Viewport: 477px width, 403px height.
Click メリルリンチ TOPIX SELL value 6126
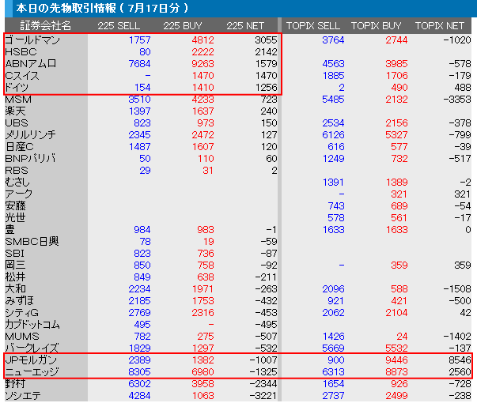[x=333, y=134]
